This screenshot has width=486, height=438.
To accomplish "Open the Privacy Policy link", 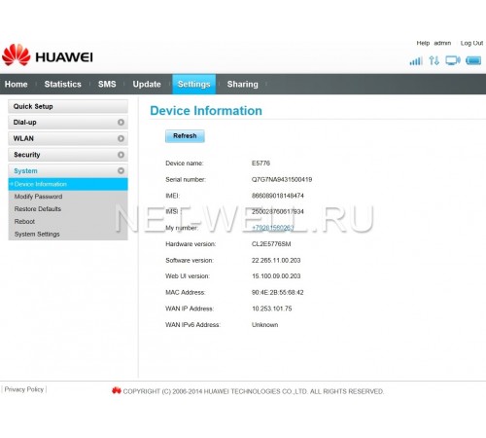I will [24, 389].
